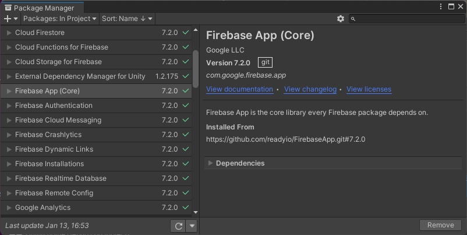
Task: Click the git tag badge
Action: (265, 62)
